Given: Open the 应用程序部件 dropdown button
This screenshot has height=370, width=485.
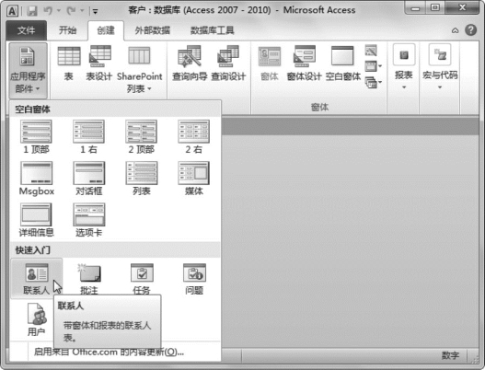Looking at the screenshot, I should tap(28, 70).
